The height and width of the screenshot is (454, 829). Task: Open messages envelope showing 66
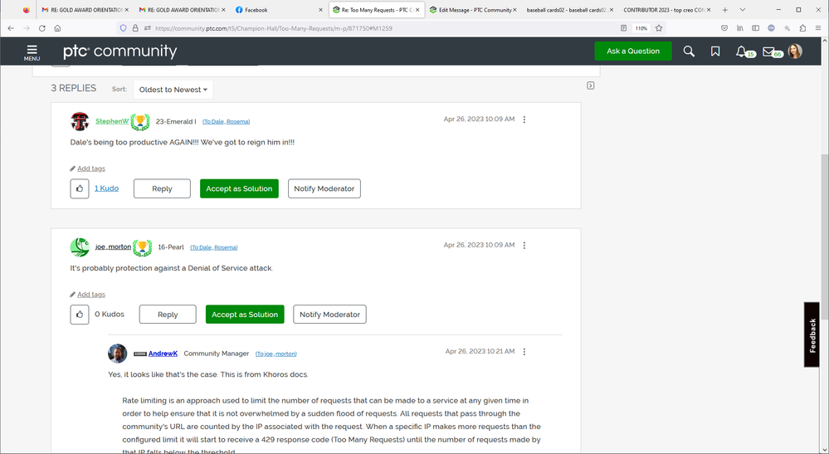tap(768, 51)
